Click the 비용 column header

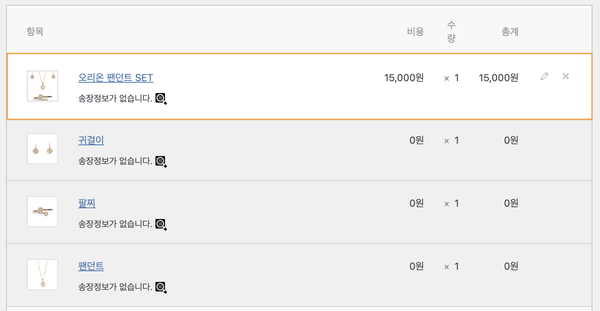[415, 31]
